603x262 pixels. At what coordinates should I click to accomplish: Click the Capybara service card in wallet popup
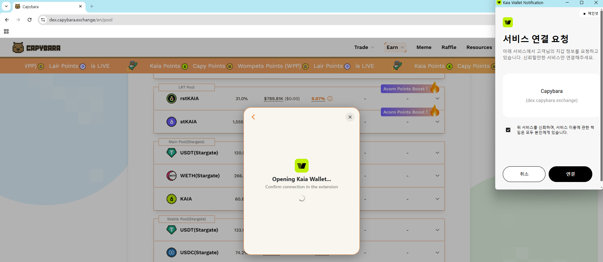click(x=551, y=95)
